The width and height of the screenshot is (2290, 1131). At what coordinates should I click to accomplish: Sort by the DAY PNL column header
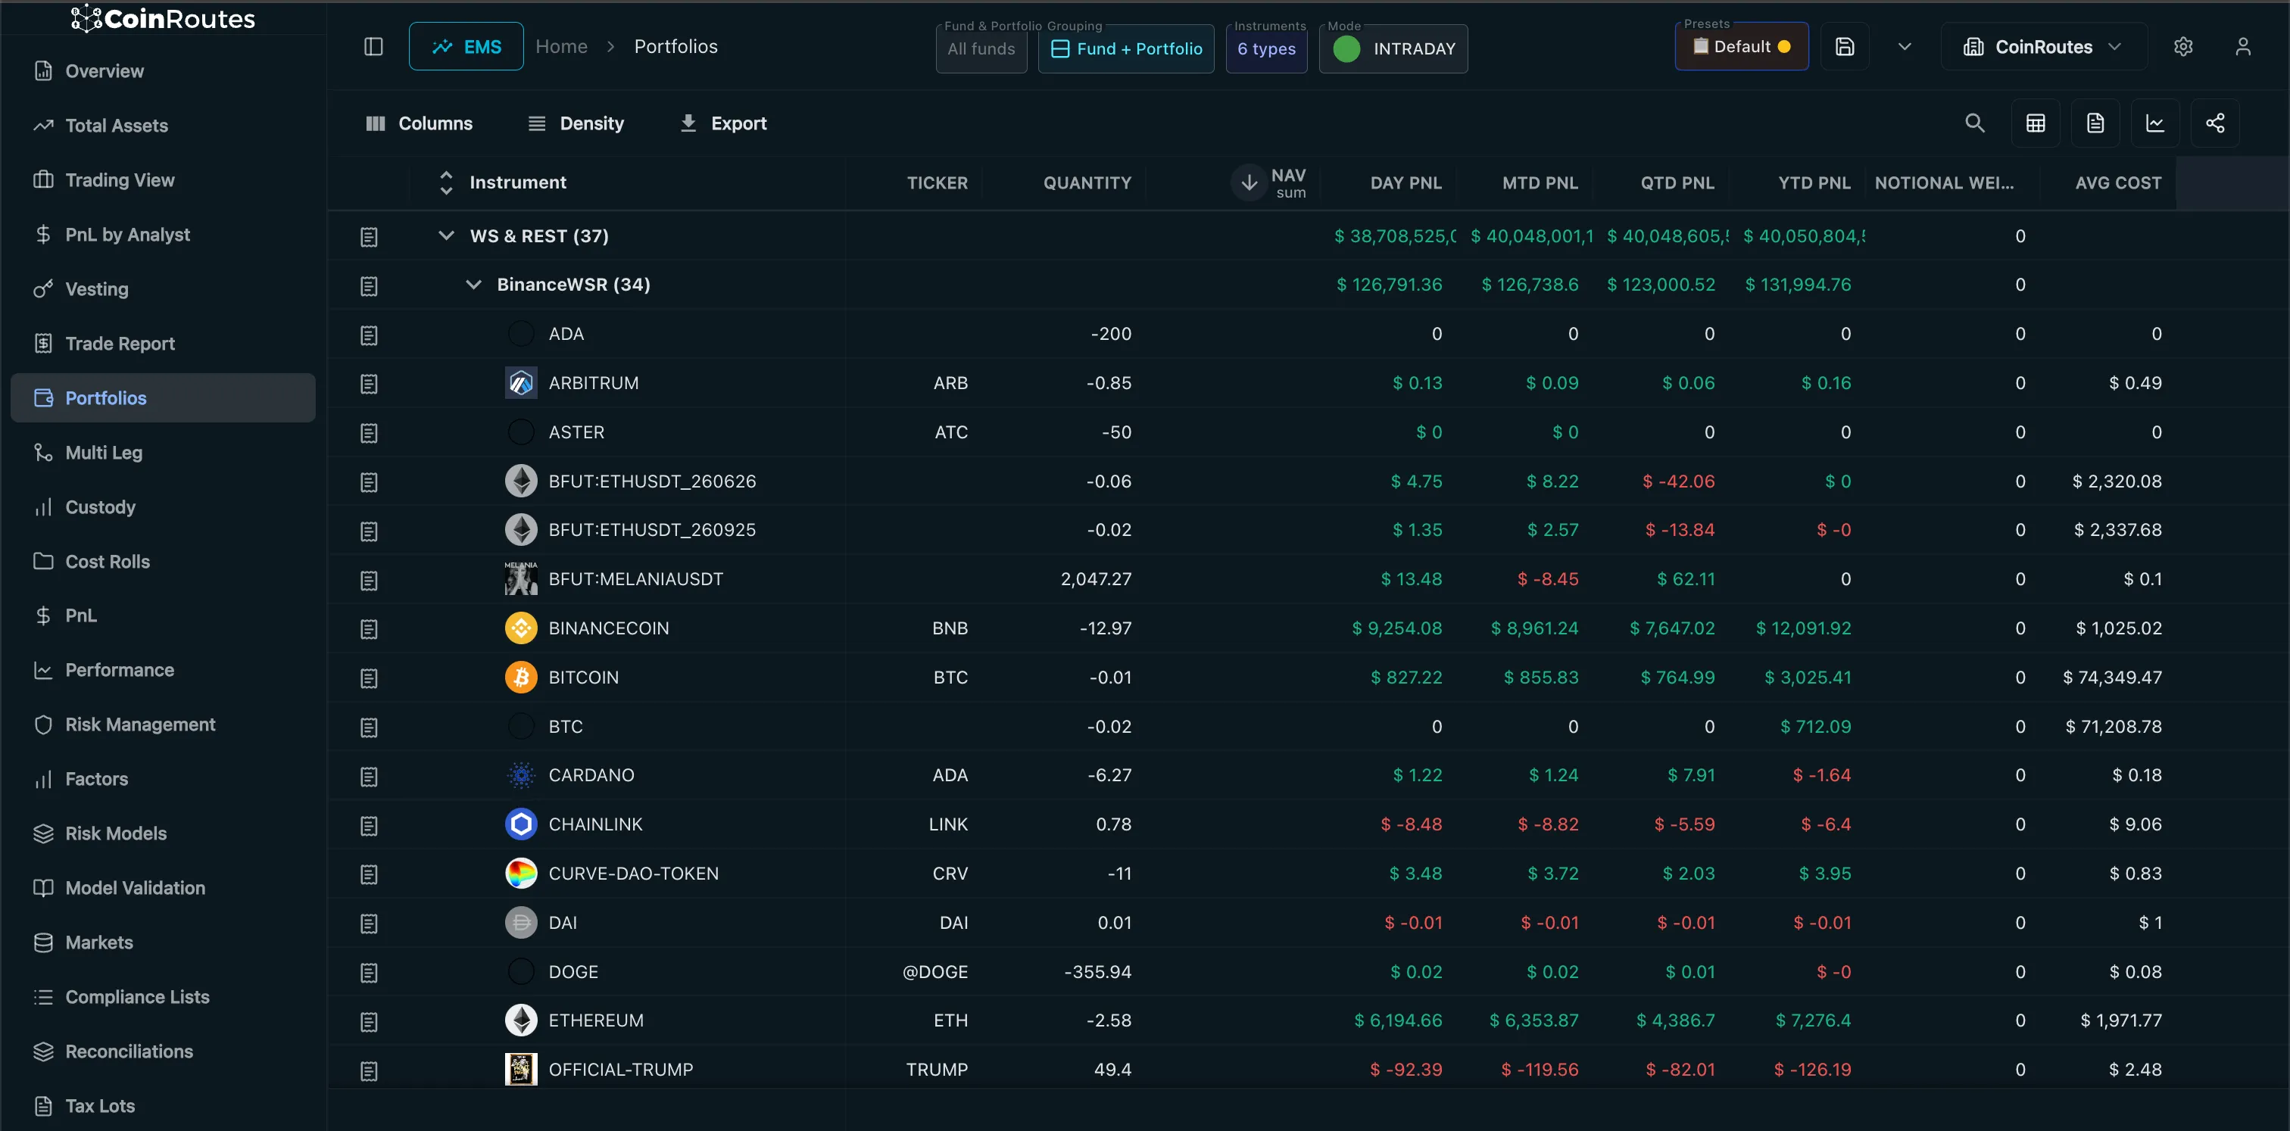[1406, 182]
